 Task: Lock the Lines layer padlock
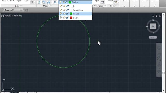click(67, 18)
